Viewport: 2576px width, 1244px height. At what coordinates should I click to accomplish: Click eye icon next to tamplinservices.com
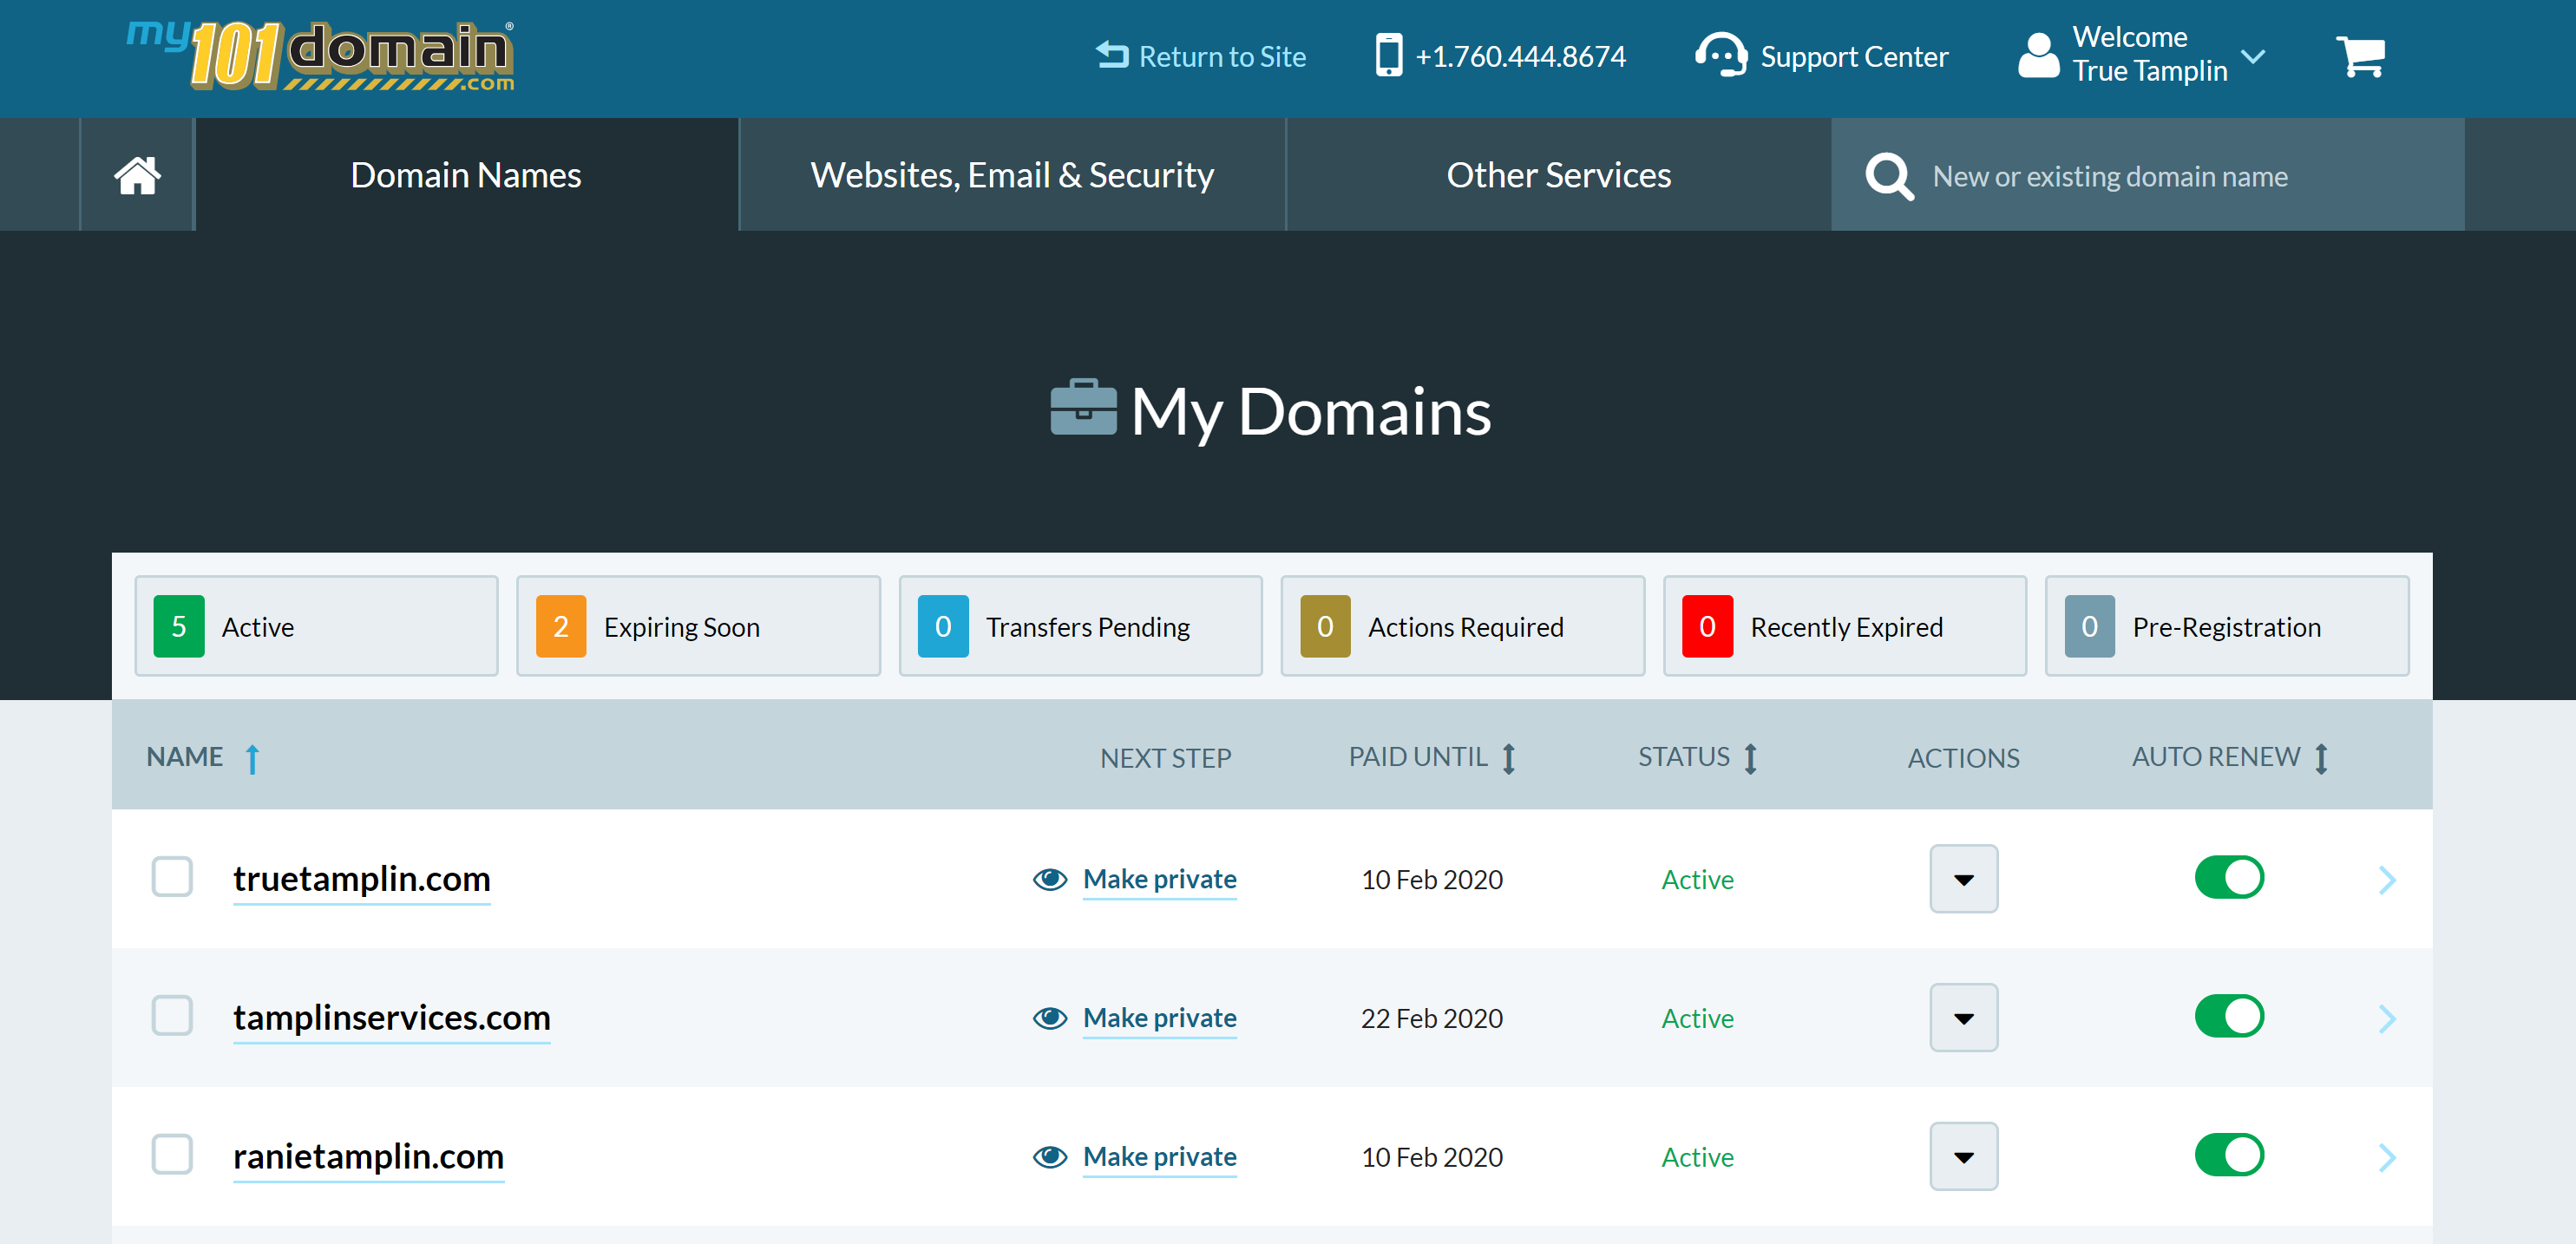pyautogui.click(x=1050, y=1018)
